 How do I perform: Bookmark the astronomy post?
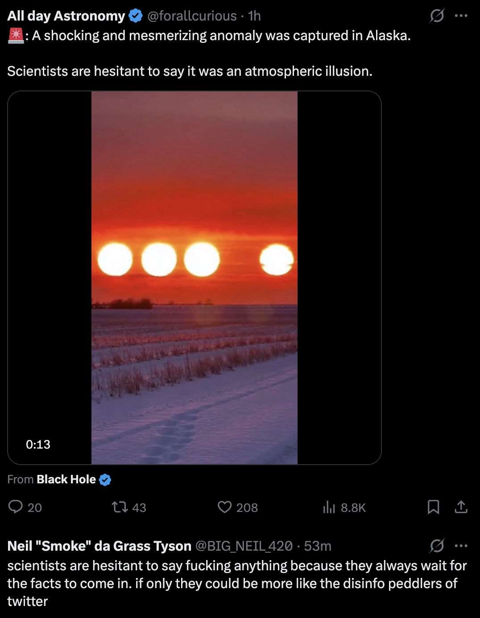[433, 507]
